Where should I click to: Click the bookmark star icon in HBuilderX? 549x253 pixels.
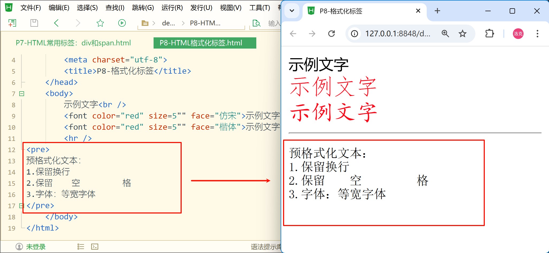[x=100, y=23]
